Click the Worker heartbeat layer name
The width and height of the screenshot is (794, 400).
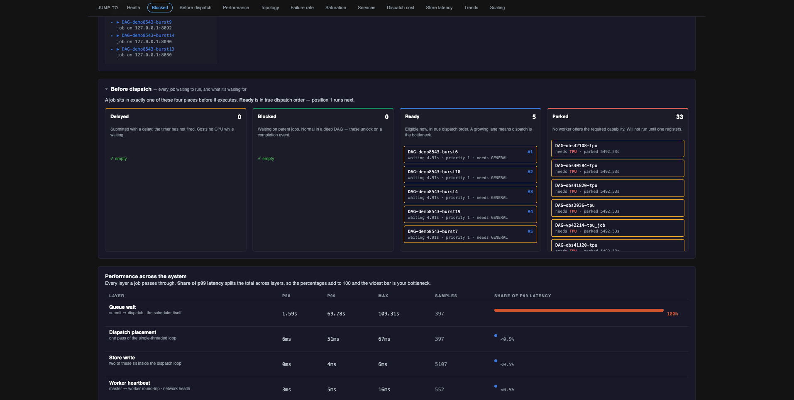129,383
